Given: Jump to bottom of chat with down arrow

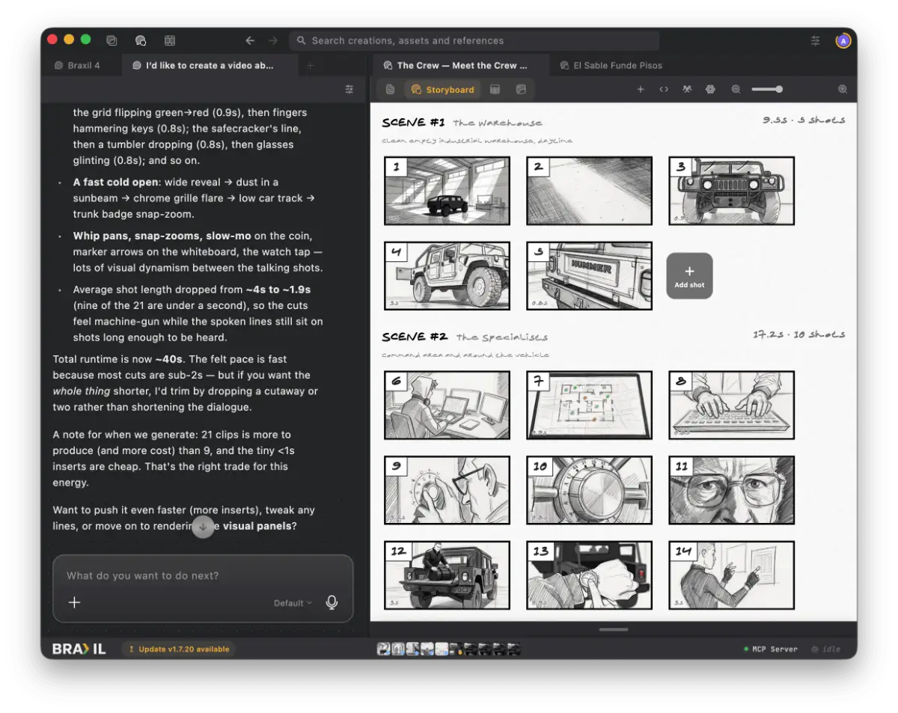Looking at the screenshot, I should coord(204,526).
